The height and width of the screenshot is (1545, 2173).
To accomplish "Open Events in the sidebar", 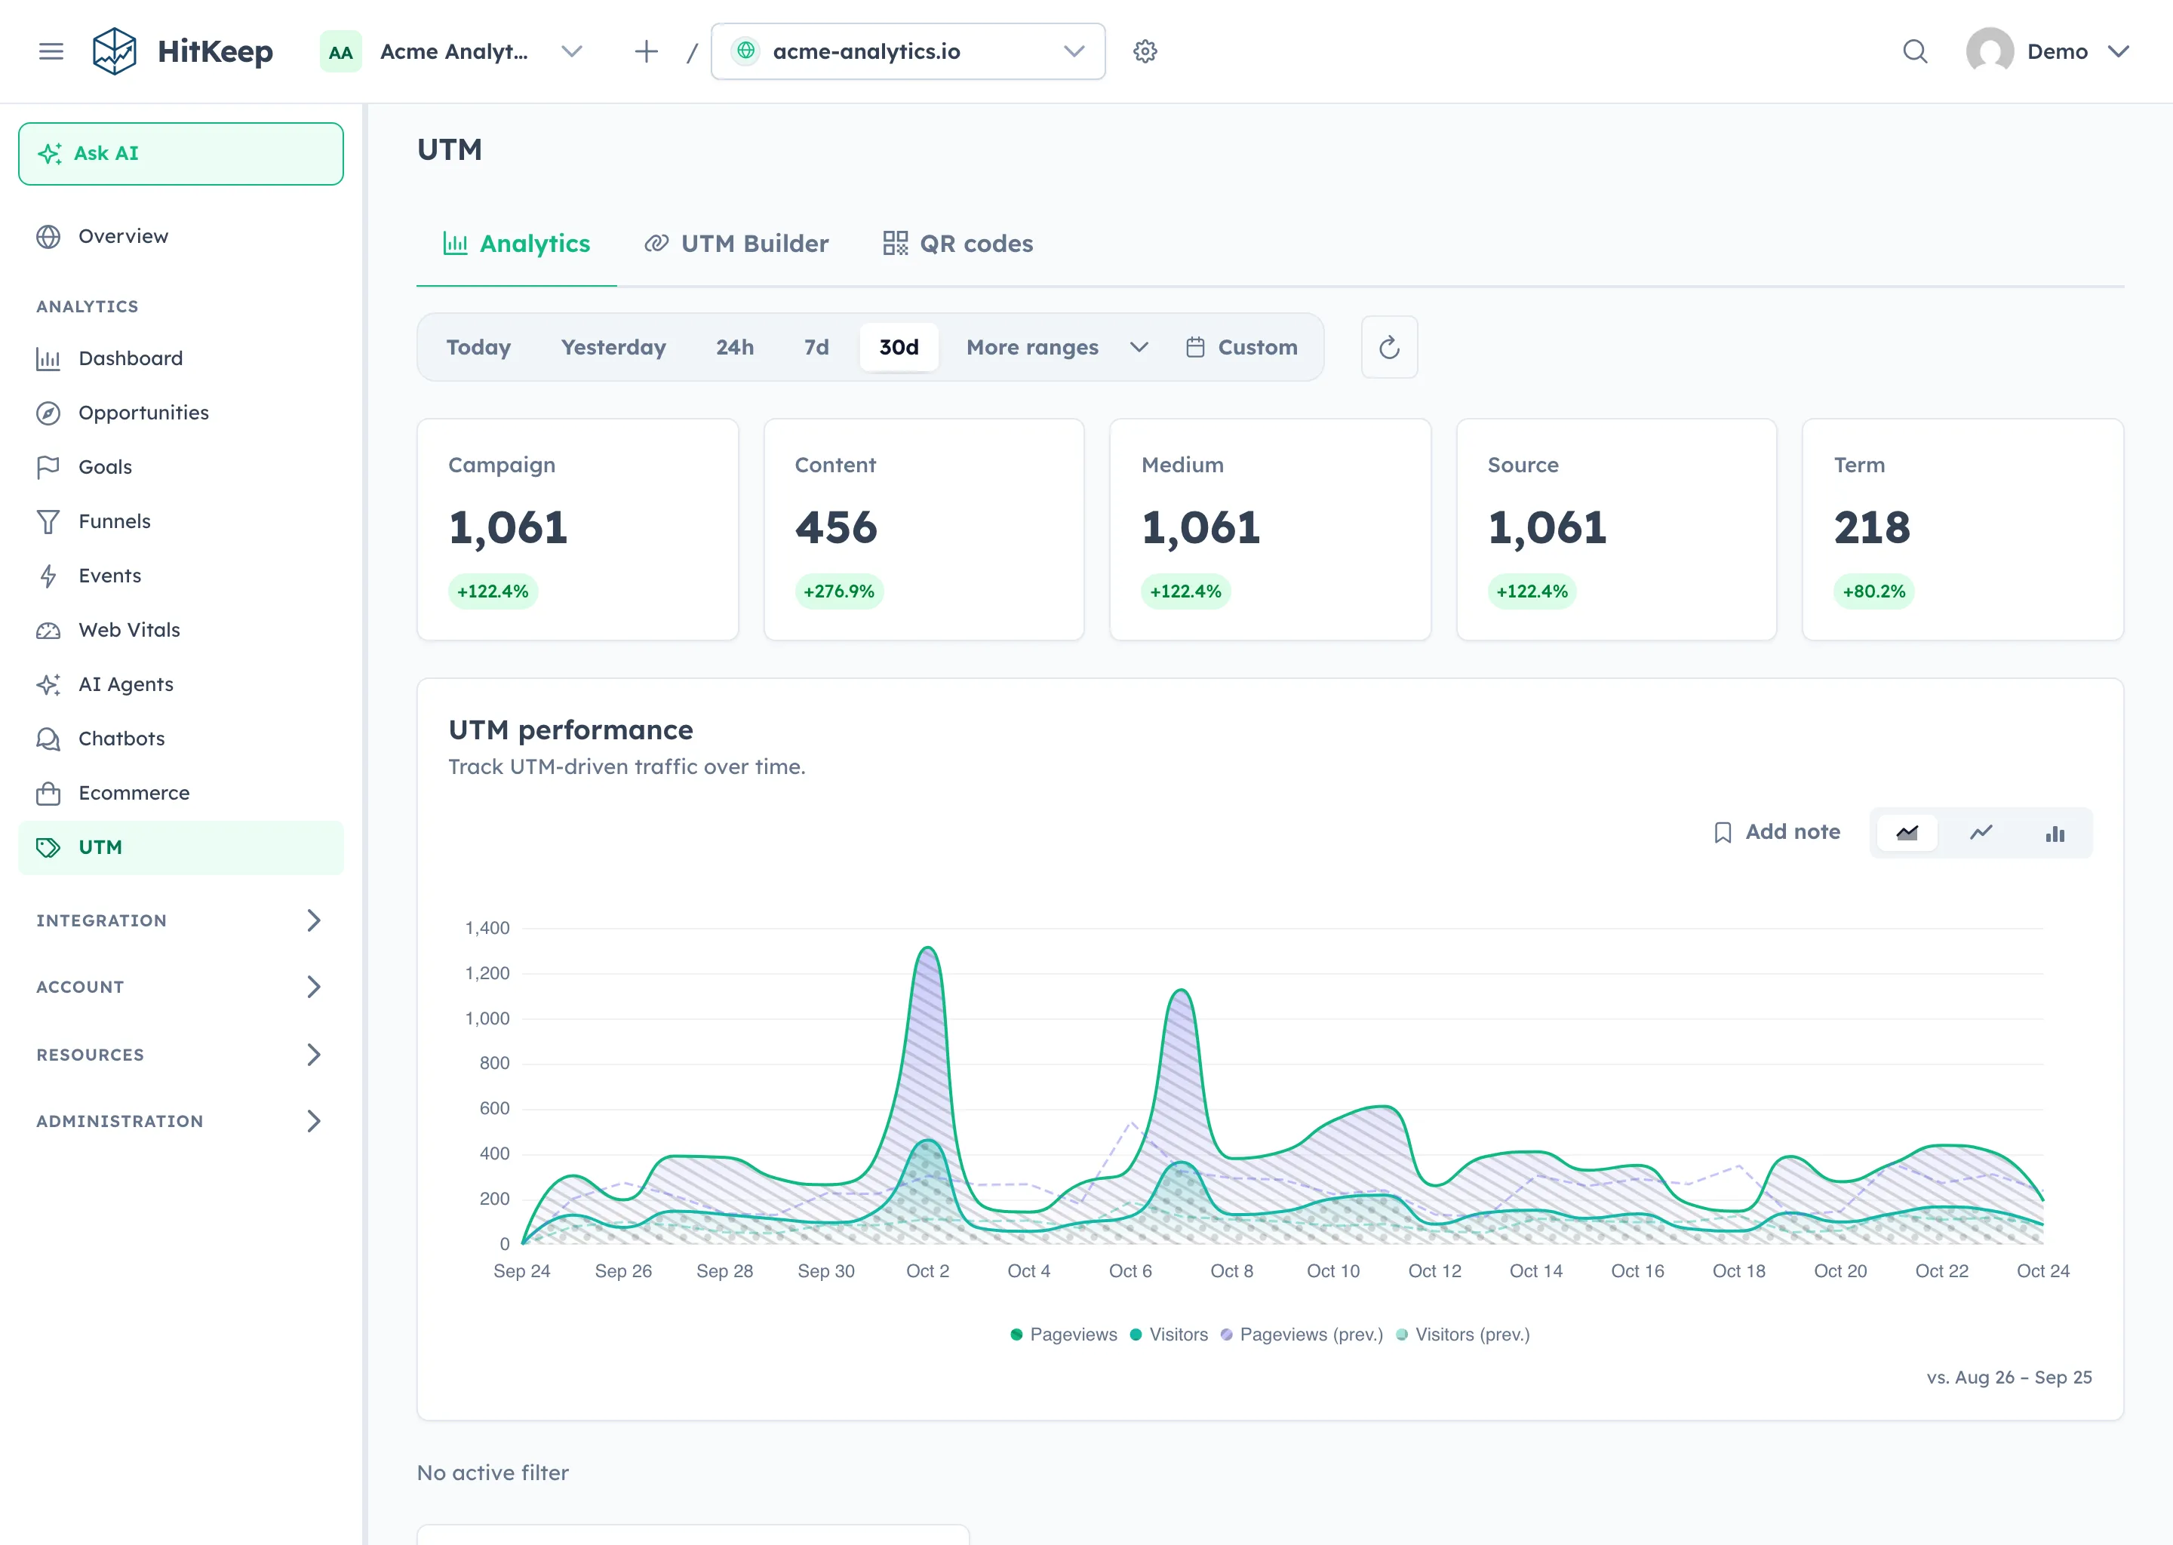I will (x=181, y=576).
